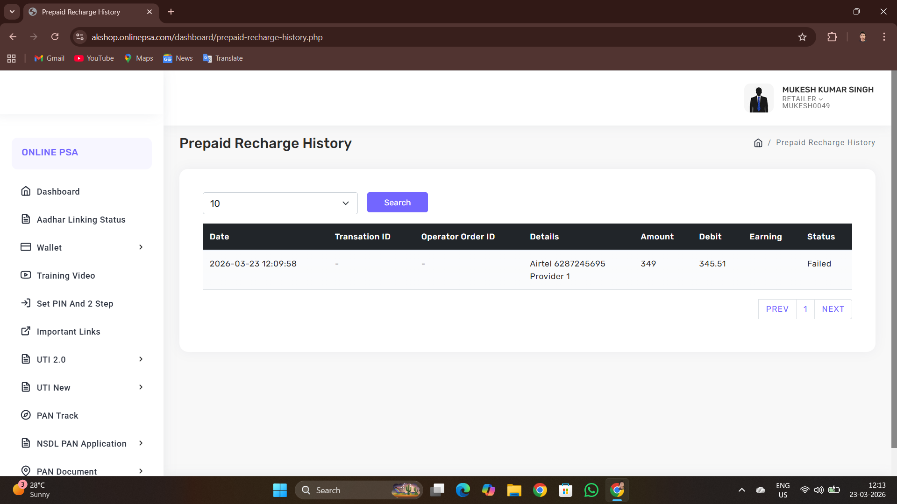Viewport: 897px width, 504px height.
Task: Click the Set PIN And 2 Step icon
Action: [26, 303]
